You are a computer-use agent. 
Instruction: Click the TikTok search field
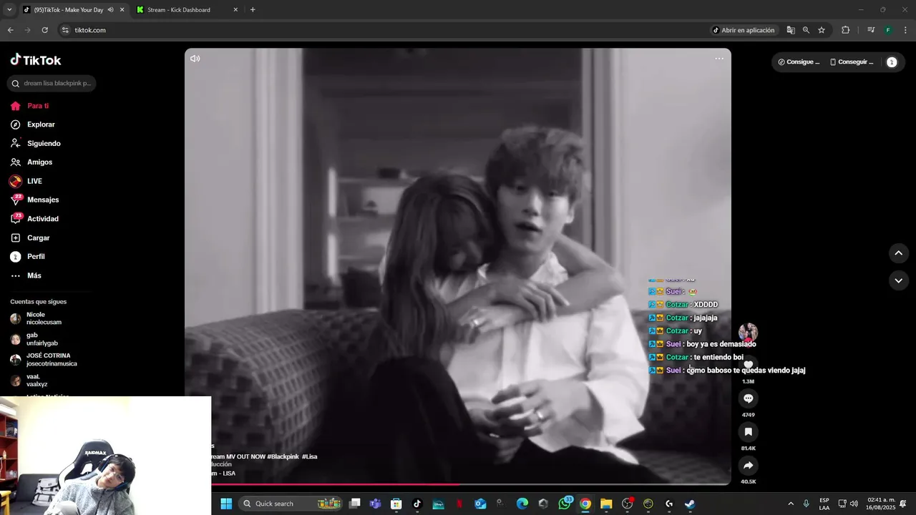tap(52, 83)
